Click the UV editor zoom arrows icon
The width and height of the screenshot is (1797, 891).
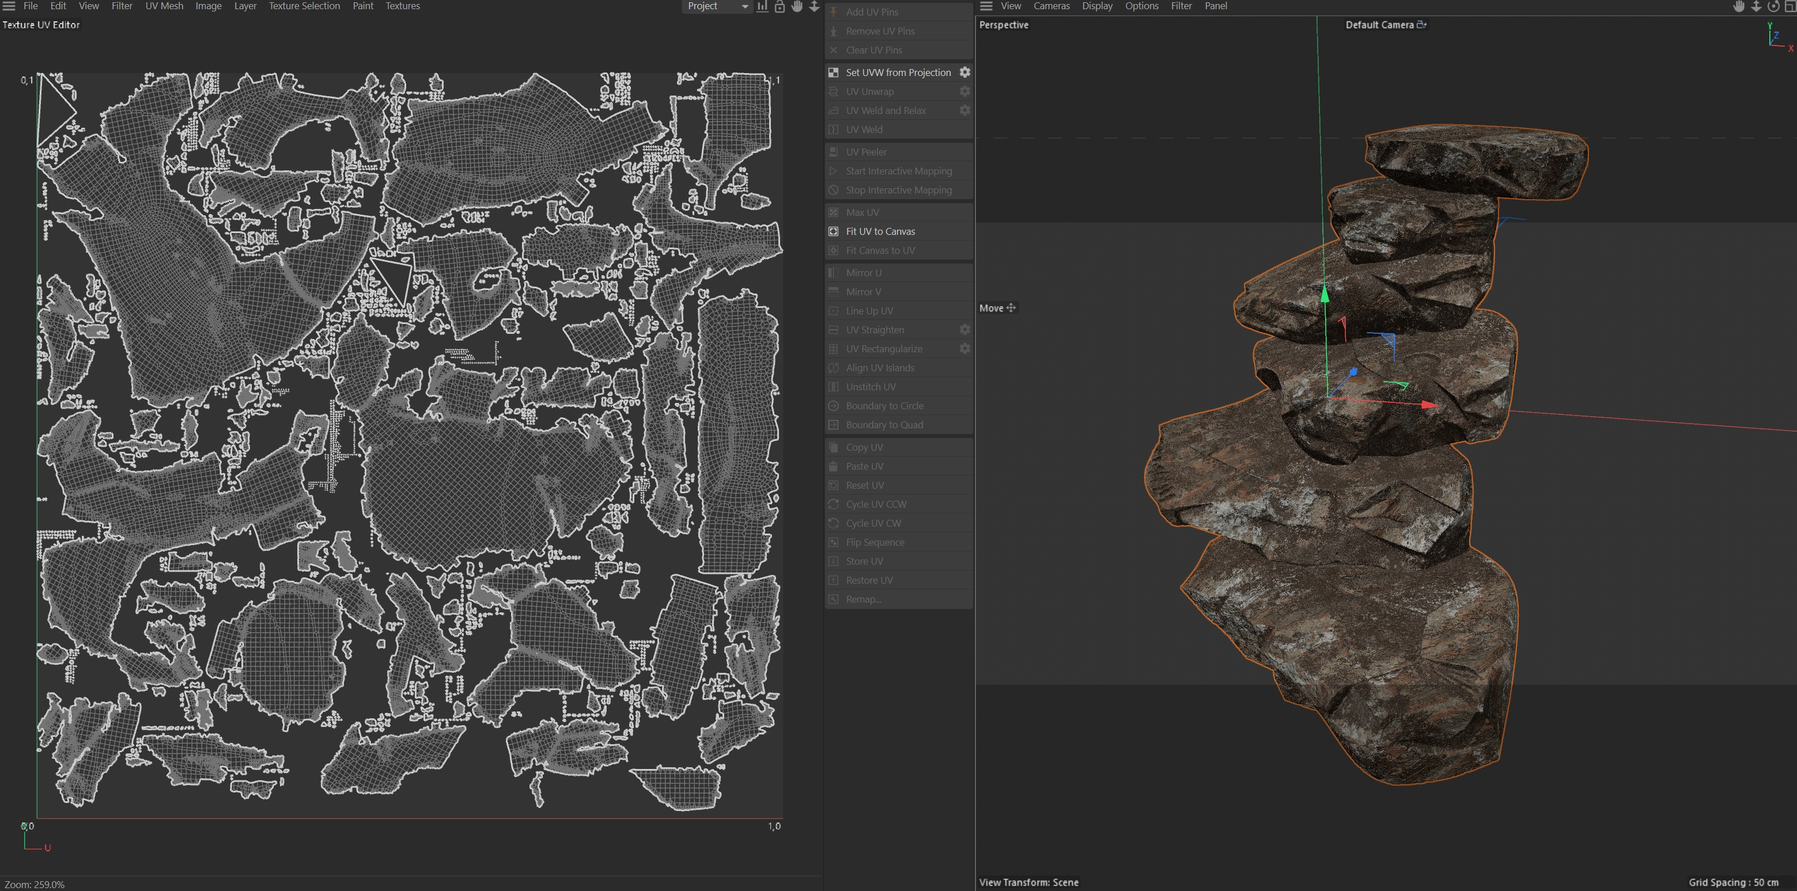(814, 6)
